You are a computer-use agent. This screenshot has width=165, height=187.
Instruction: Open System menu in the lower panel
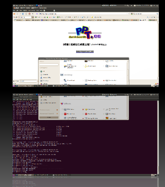click(x=31, y=95)
